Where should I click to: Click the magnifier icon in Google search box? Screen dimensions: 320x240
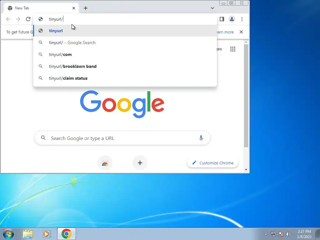(x=43, y=138)
